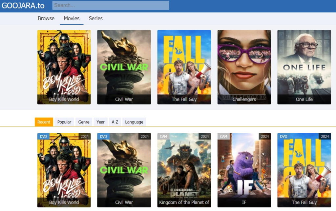Select the Popular filter tab
The height and width of the screenshot is (211, 336).
(x=64, y=122)
